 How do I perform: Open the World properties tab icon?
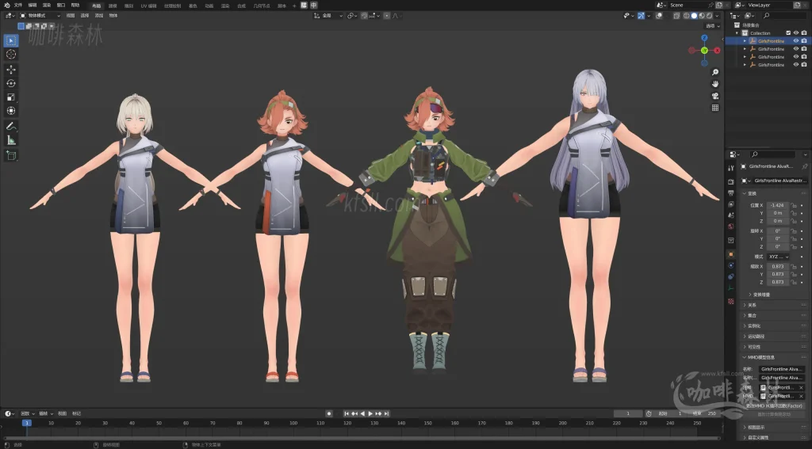[x=730, y=226]
